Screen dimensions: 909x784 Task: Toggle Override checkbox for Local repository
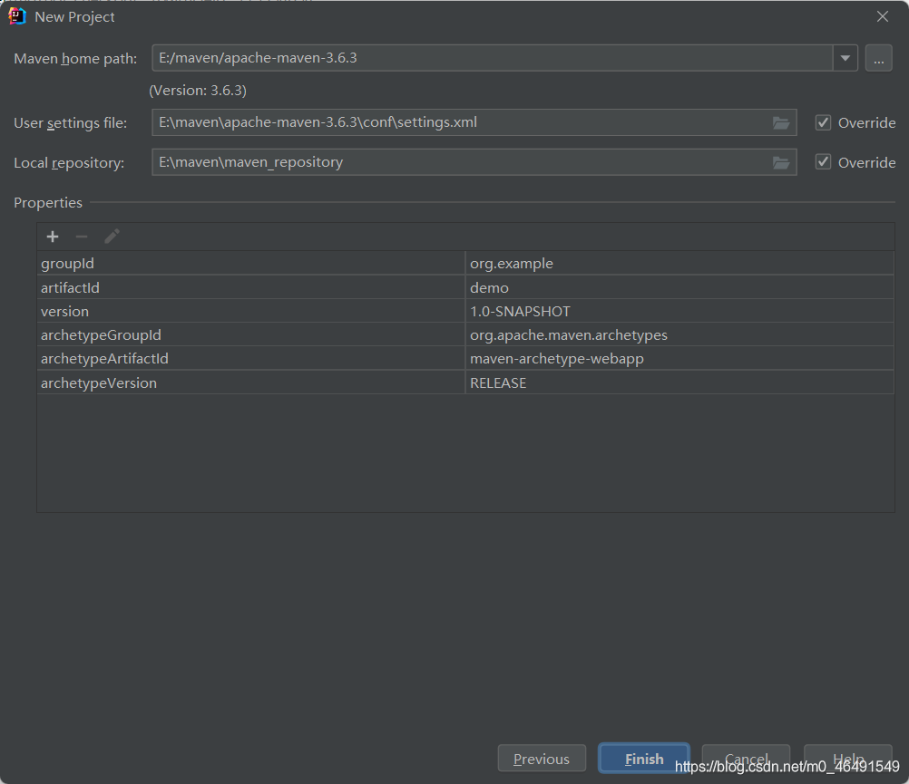(823, 161)
